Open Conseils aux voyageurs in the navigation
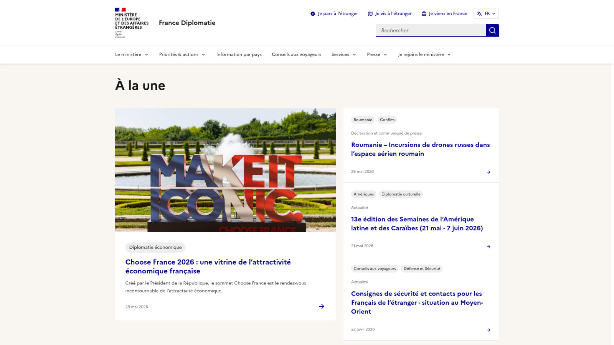Screen dimensions: 614x345 tap(297, 54)
